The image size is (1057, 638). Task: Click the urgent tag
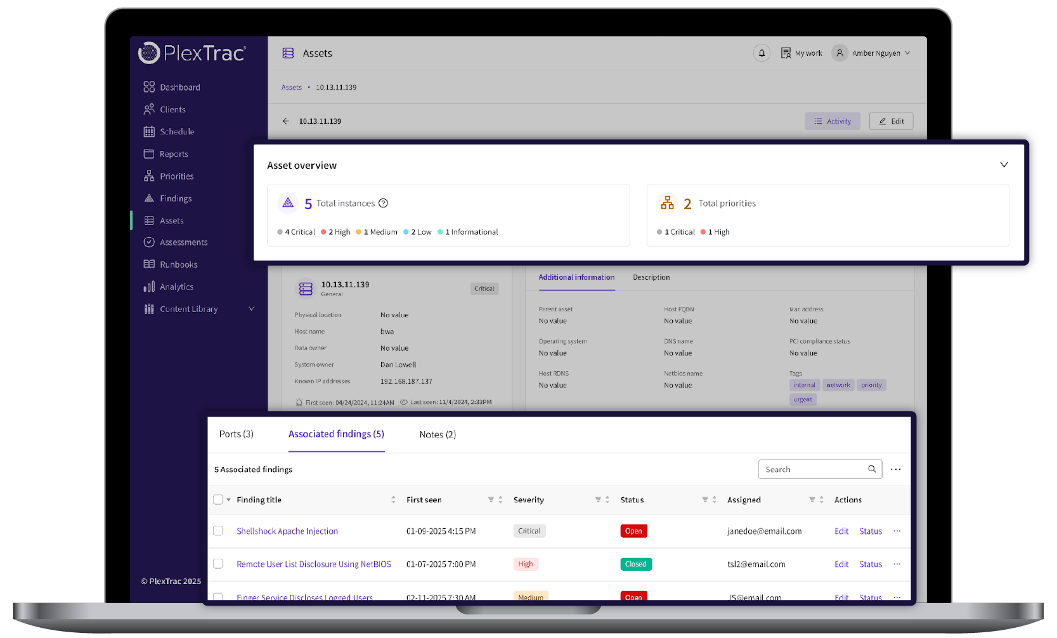(803, 400)
